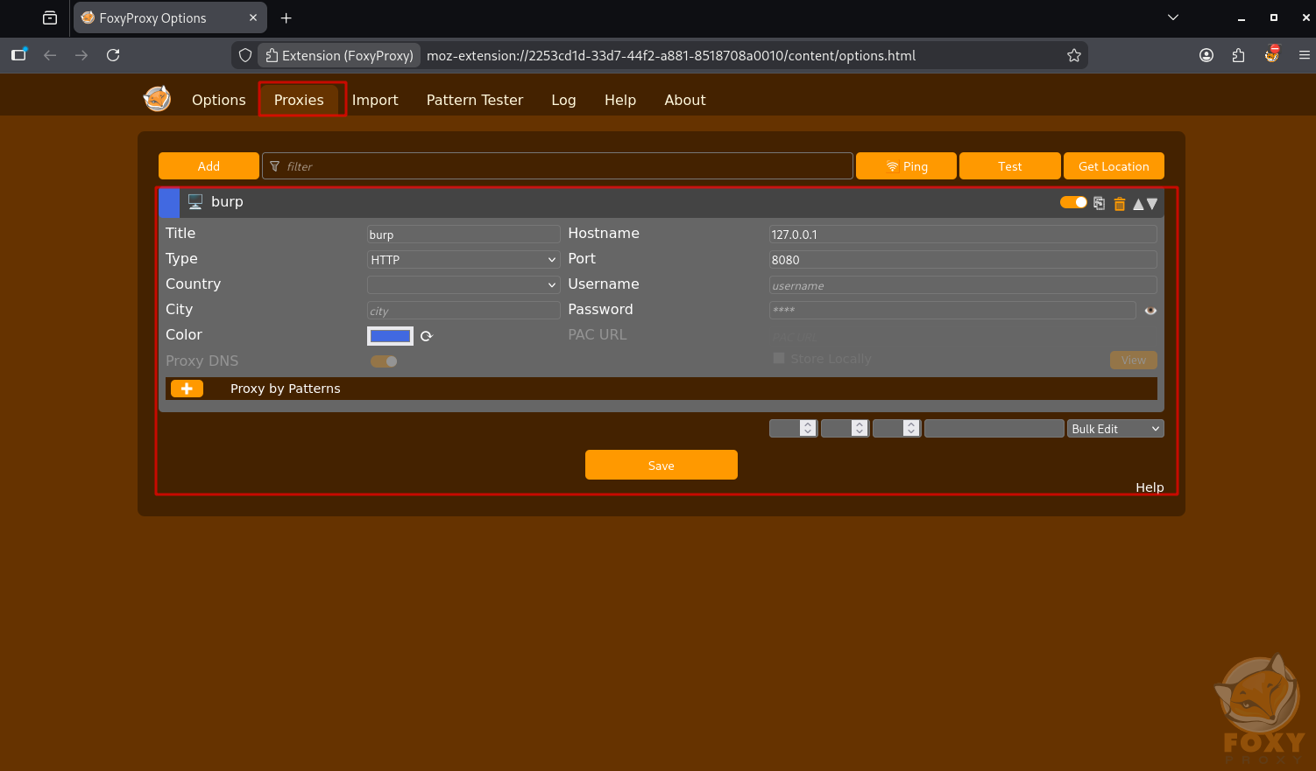Click the second number stepper below proxy

(x=845, y=428)
